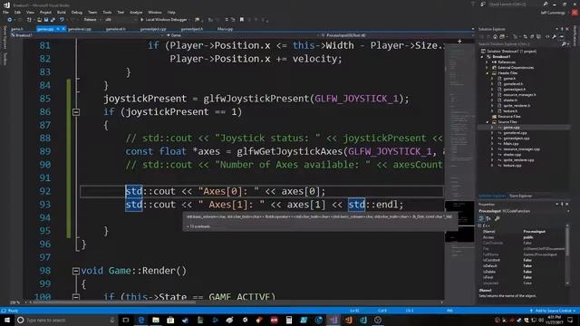The width and height of the screenshot is (580, 326).
Task: Switch to the Main.cpp editor tab
Action: (x=225, y=29)
